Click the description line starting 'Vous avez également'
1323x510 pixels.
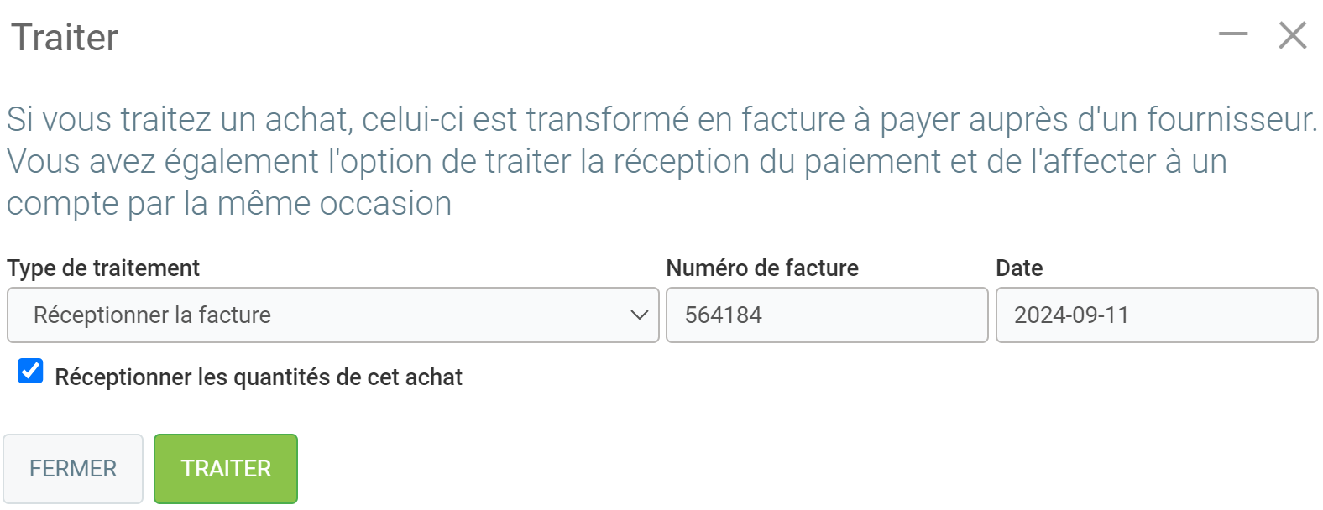[617, 162]
